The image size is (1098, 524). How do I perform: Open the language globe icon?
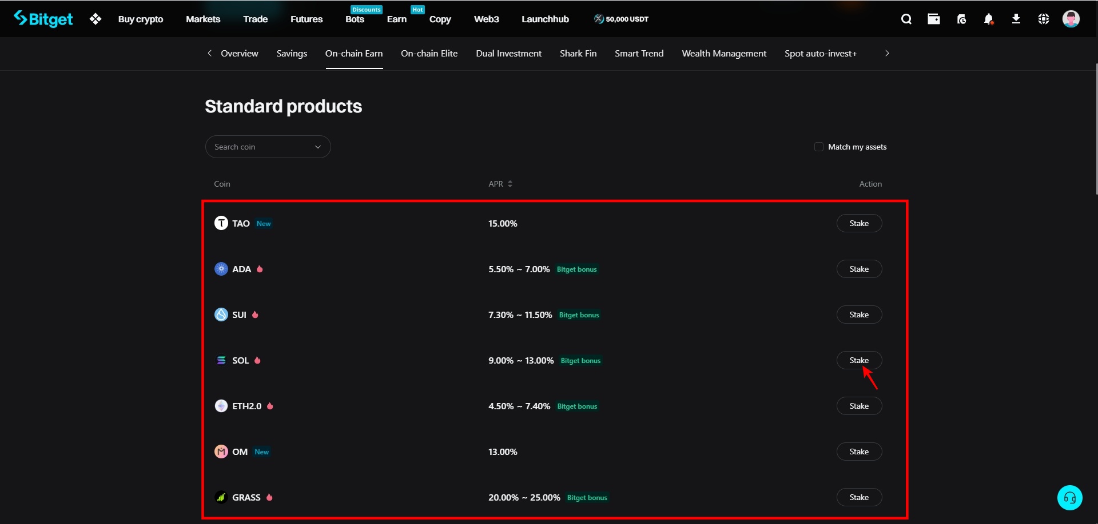(x=1044, y=19)
